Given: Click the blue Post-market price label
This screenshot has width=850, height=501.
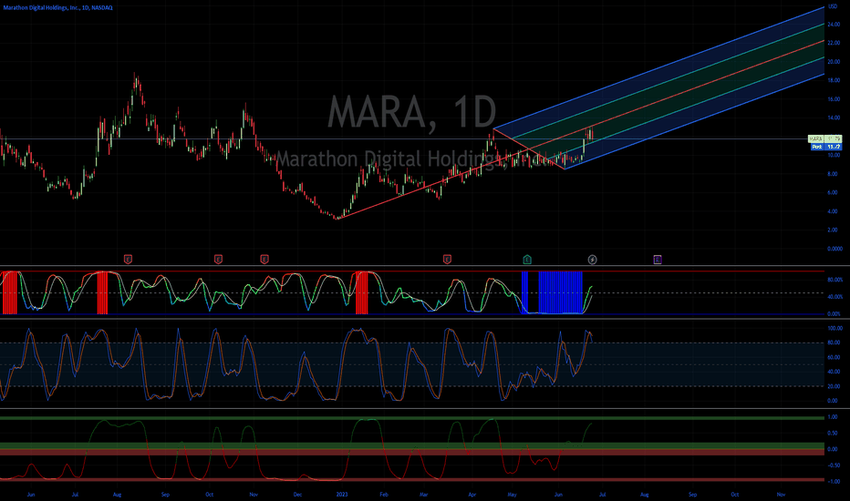Looking at the screenshot, I should pyautogui.click(x=826, y=147).
